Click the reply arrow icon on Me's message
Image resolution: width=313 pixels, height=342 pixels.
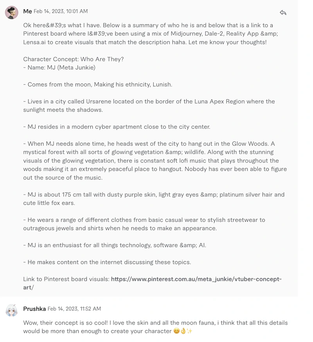pyautogui.click(x=283, y=13)
